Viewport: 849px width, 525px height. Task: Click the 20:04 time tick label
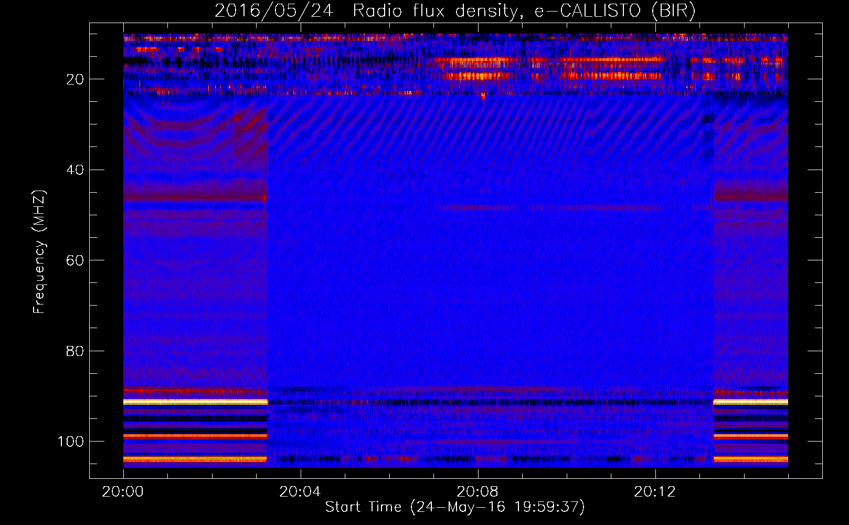(x=300, y=492)
